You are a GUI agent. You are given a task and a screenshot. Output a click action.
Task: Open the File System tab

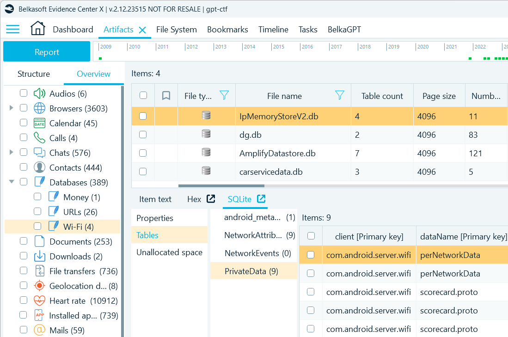click(x=177, y=30)
